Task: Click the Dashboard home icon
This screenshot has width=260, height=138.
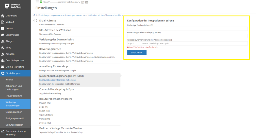Action: 3,16
